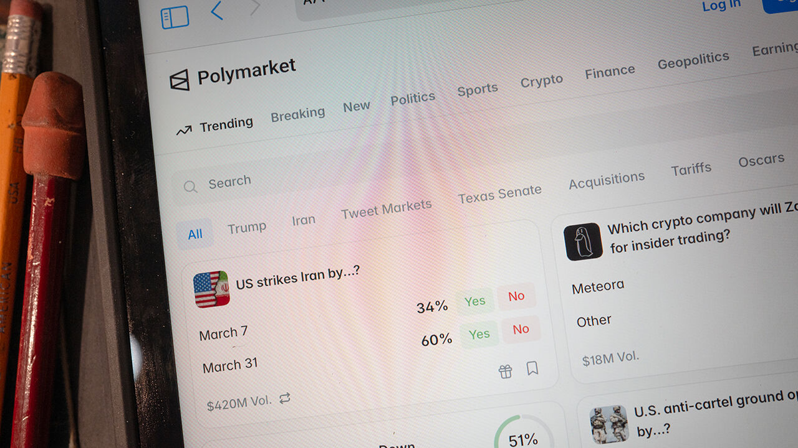Select No for March 7
Viewport: 798px width, 448px height.
[x=516, y=296]
